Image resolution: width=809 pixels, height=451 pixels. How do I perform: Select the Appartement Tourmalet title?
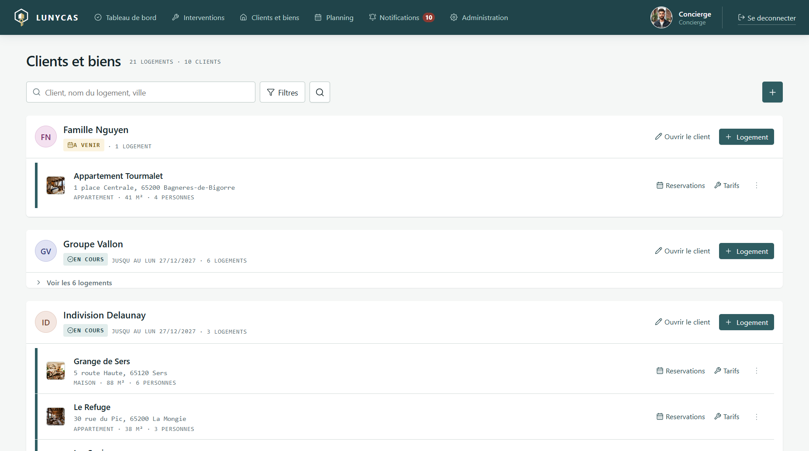coord(118,176)
